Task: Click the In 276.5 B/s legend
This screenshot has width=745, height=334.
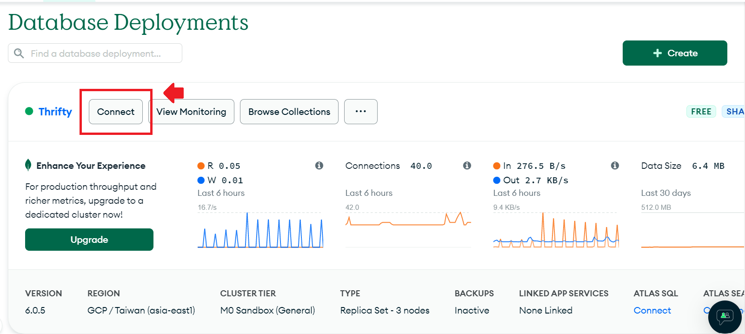Action: (530, 166)
